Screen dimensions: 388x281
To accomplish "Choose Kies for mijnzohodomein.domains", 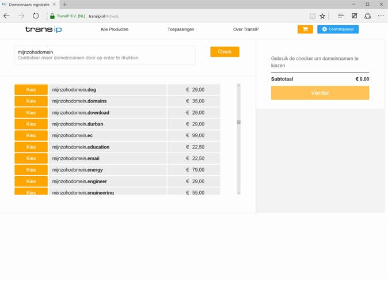I will pyautogui.click(x=31, y=101).
